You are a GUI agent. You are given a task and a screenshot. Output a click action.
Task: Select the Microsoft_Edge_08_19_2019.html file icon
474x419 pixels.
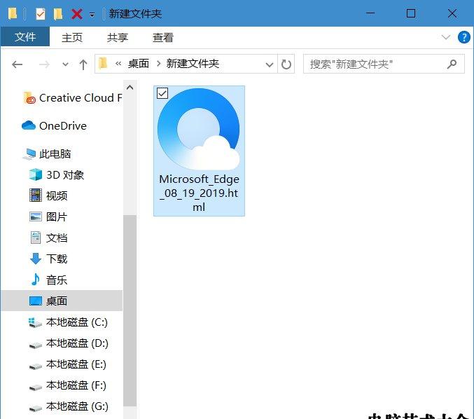pos(199,129)
